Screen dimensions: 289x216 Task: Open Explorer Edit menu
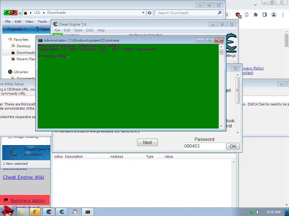coord(18,21)
